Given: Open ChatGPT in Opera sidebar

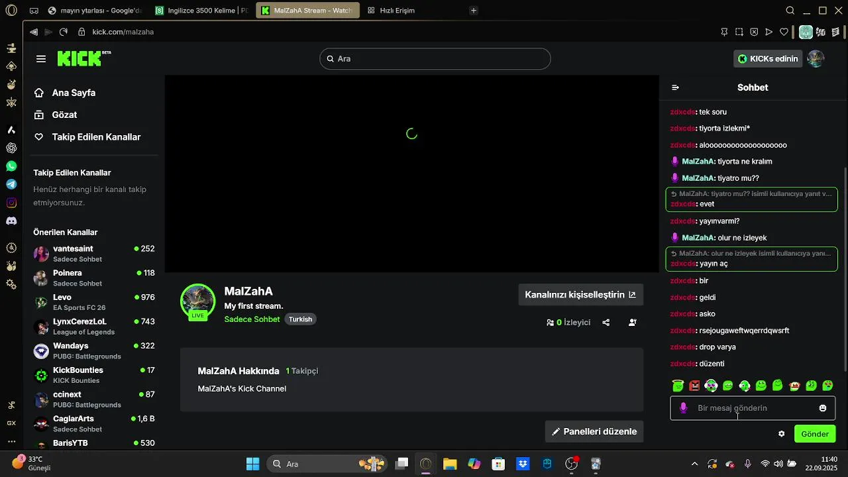Looking at the screenshot, I should click(x=11, y=148).
